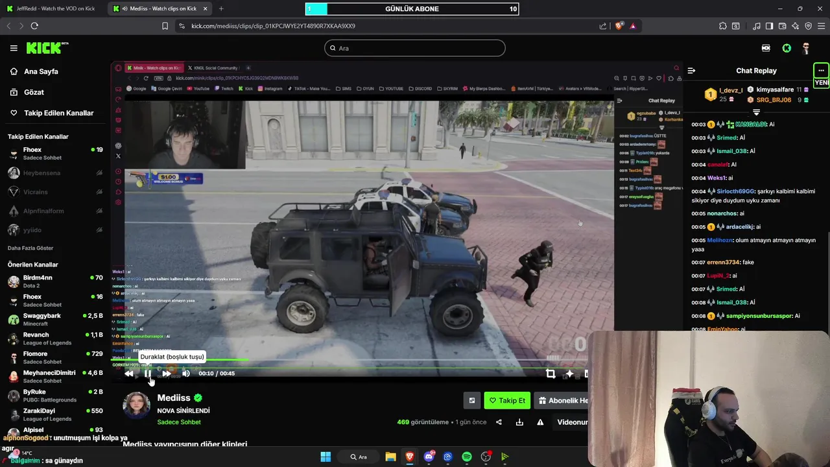Screen dimensions: 830x467
Task: Open the hamburger sidebar menu
Action: coord(14,48)
